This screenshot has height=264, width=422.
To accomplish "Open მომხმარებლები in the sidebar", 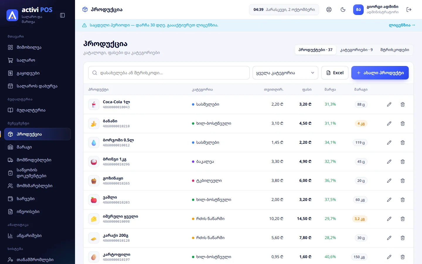I will coord(38,186).
